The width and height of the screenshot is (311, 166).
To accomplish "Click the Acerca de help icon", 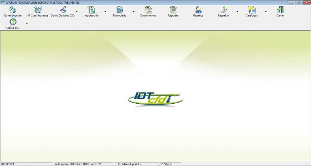I will 13,22.
